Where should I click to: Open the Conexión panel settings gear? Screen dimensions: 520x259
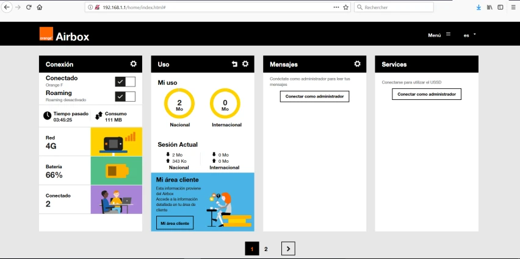[x=133, y=64]
